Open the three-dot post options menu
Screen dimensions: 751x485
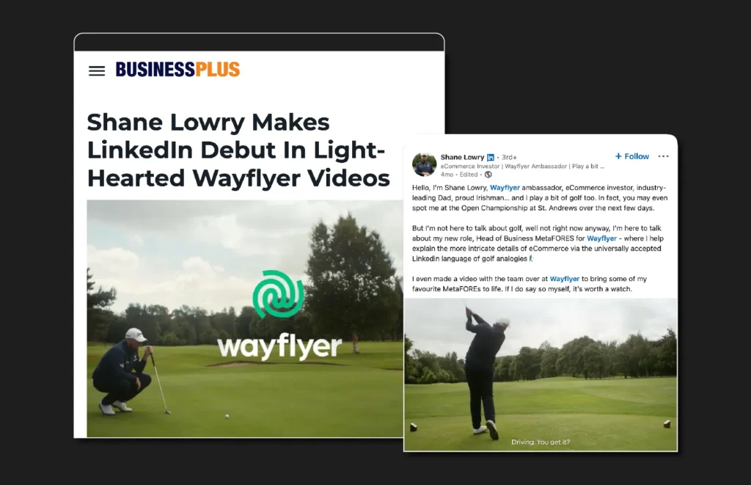[x=663, y=156]
